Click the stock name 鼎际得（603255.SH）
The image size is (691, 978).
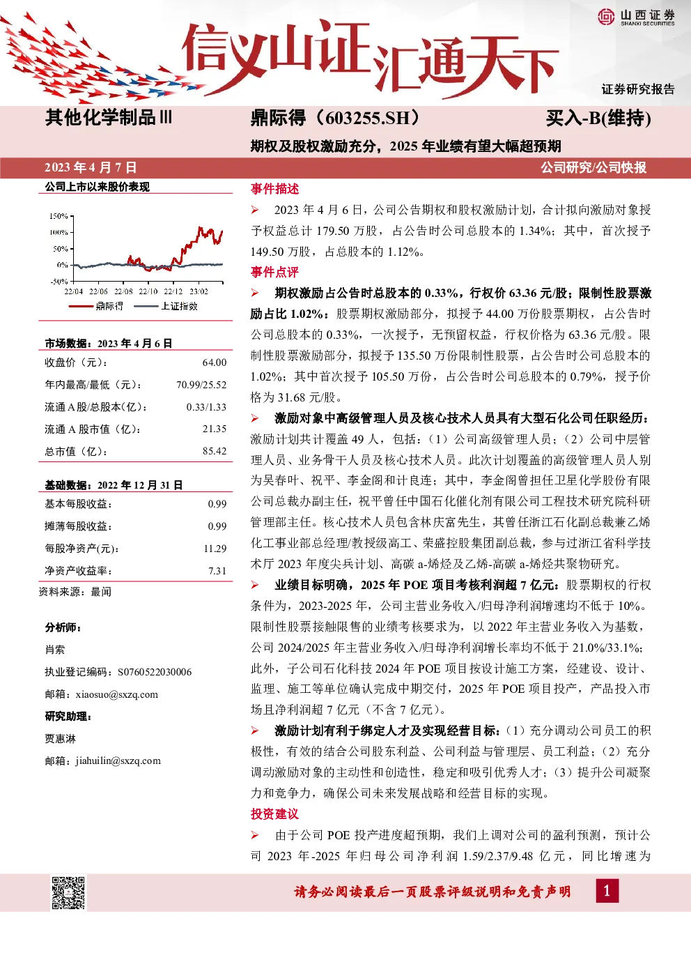(336, 118)
